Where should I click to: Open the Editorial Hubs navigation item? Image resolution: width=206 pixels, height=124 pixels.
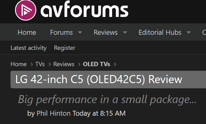click(160, 32)
